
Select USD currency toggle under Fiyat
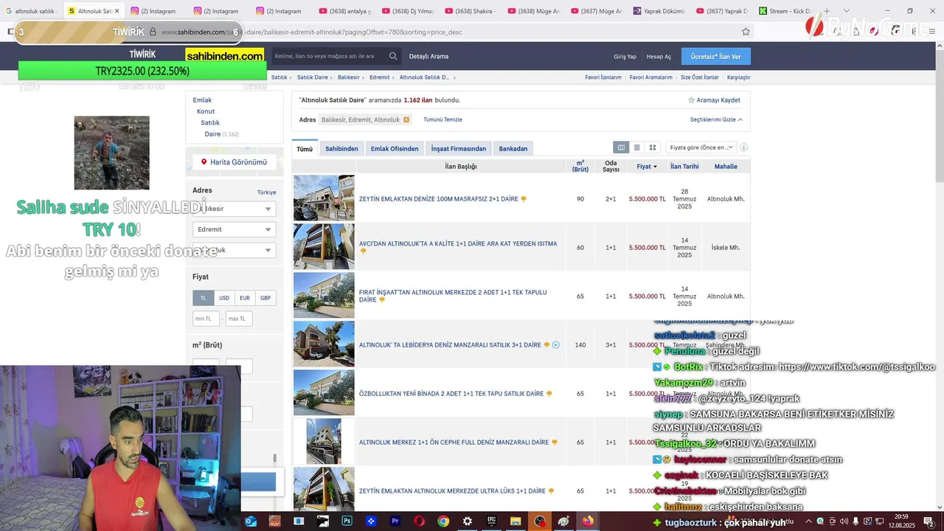[x=224, y=298]
